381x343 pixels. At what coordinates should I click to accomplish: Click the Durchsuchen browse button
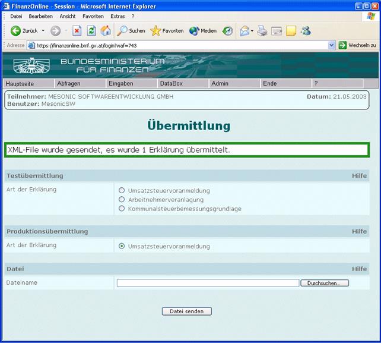click(x=324, y=283)
